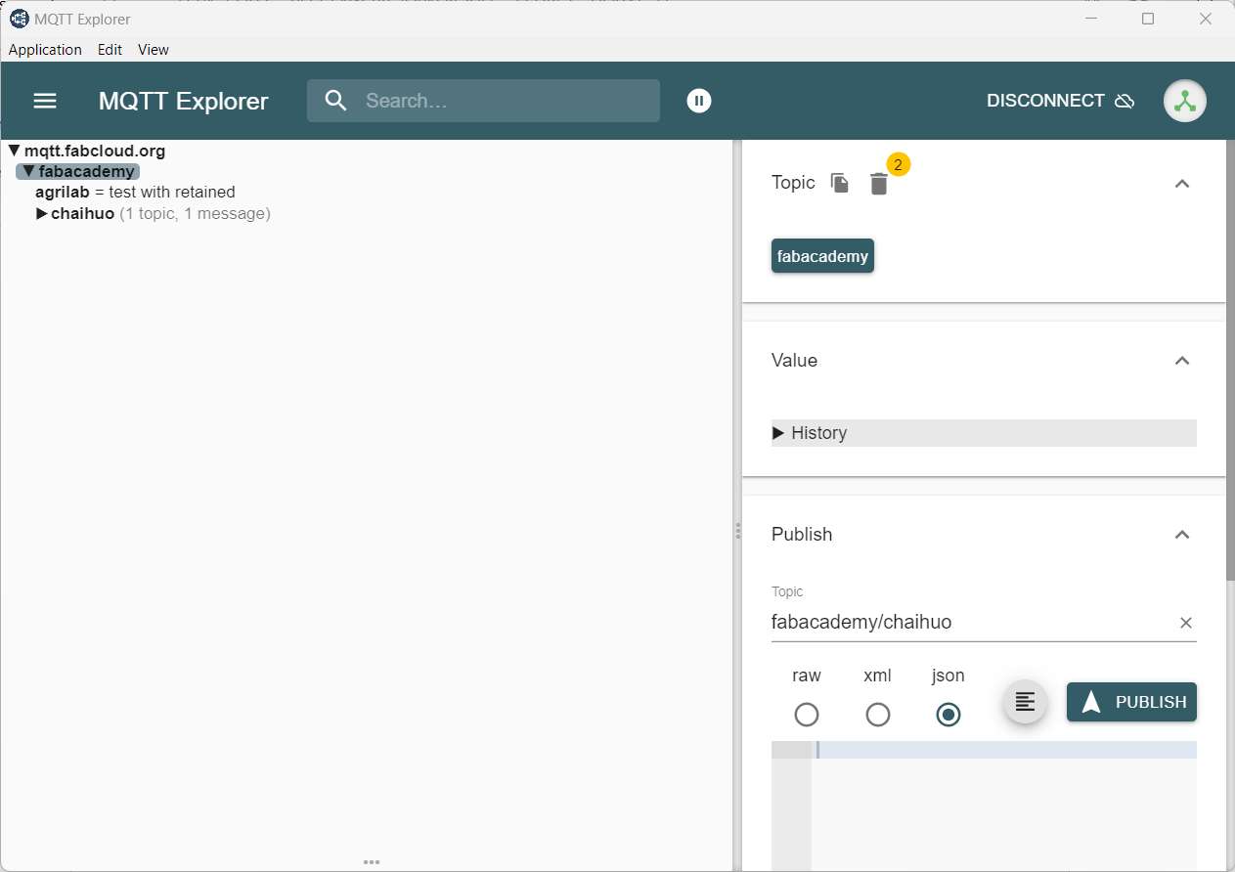The width and height of the screenshot is (1235, 872).
Task: Minimize the MQTT Explorer window
Action: coord(1091,19)
